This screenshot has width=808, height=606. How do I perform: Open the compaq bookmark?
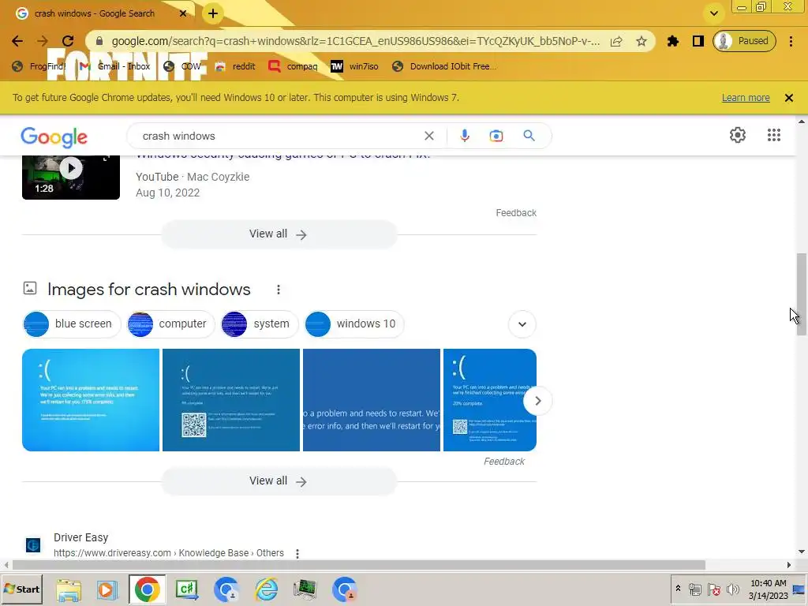pos(293,66)
